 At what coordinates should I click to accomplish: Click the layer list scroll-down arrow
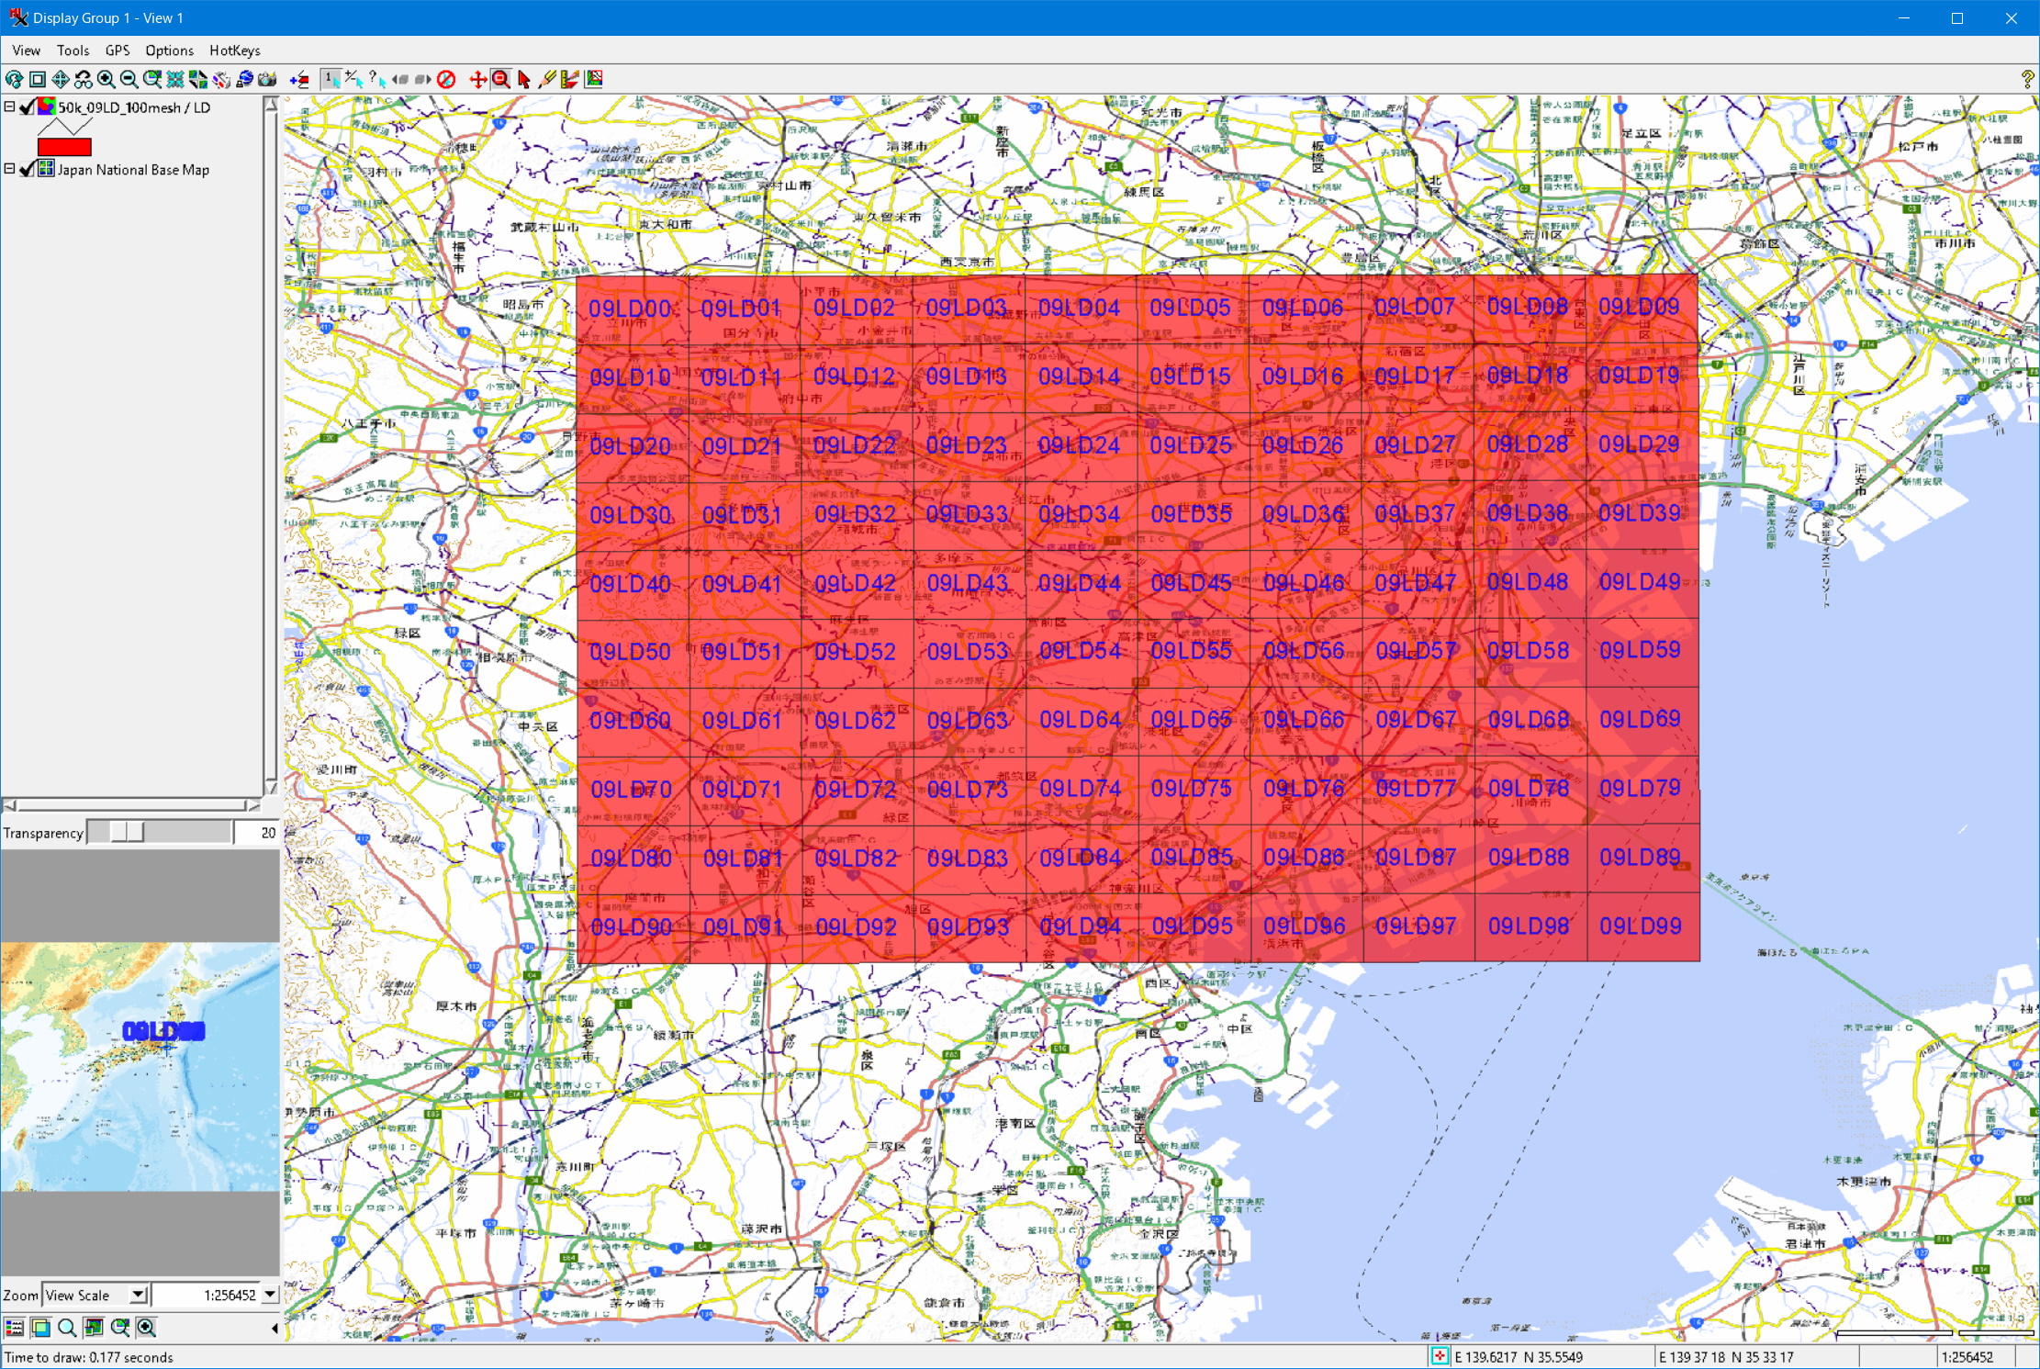click(271, 787)
